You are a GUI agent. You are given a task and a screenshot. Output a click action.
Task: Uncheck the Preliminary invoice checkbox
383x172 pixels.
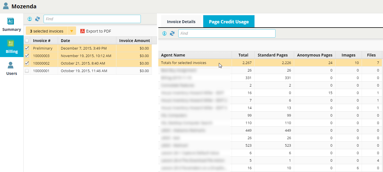(x=27, y=48)
